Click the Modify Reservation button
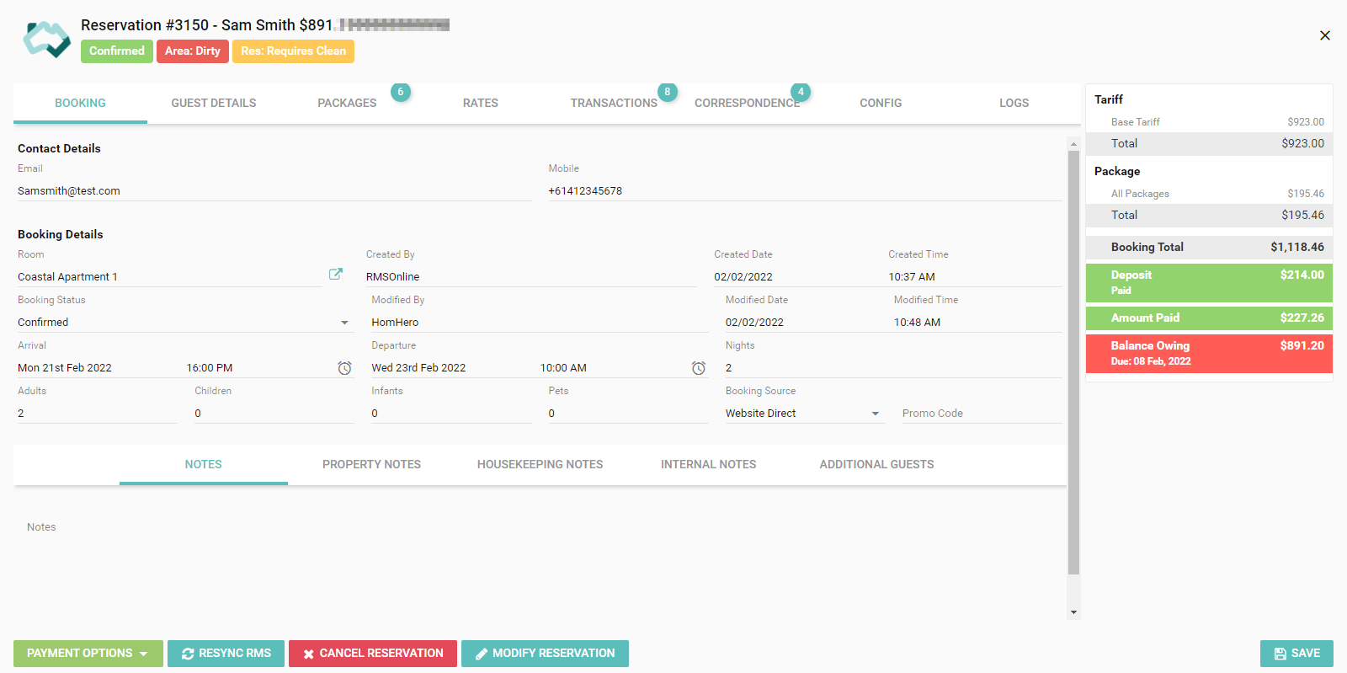 [545, 654]
